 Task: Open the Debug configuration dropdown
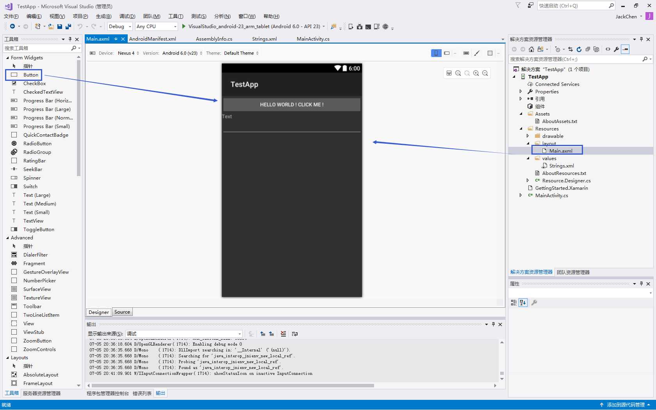tap(120, 27)
